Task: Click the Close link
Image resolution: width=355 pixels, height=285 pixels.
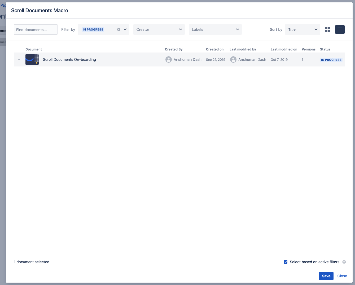Action: click(x=342, y=276)
